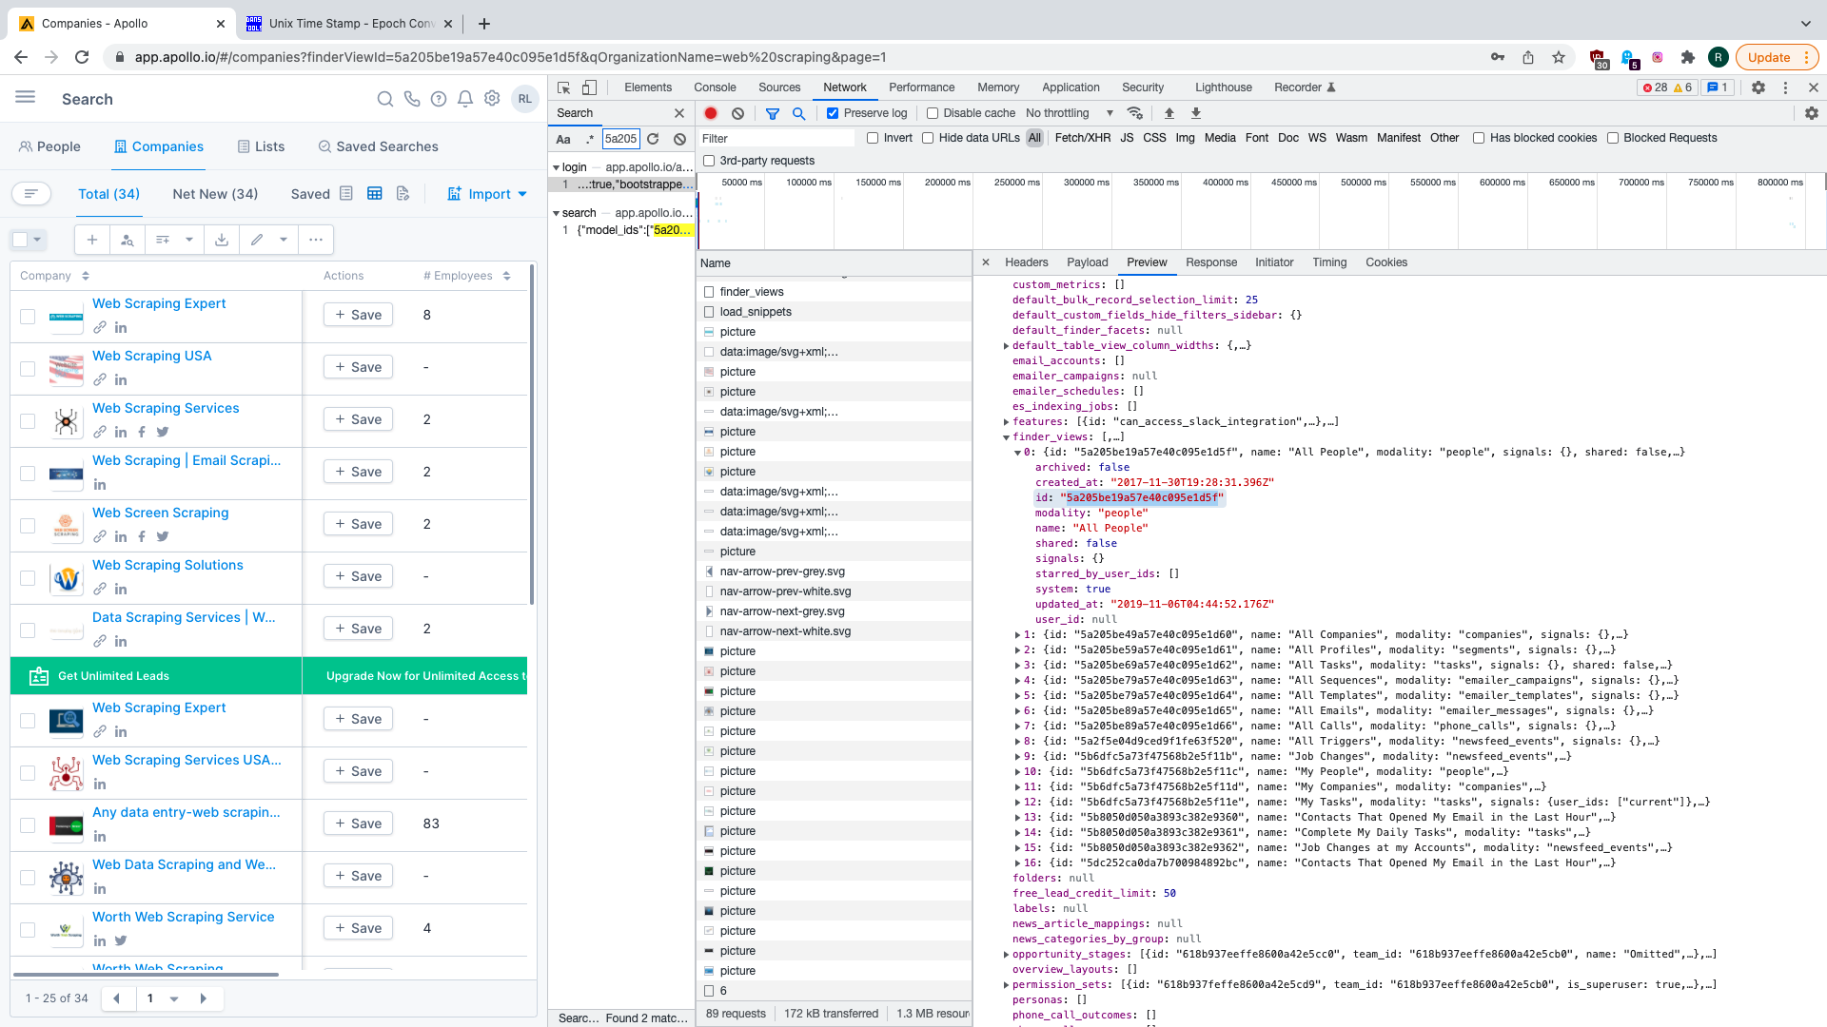1827x1027 pixels.
Task: Click the Apollo search magnifier icon
Action: (x=385, y=99)
